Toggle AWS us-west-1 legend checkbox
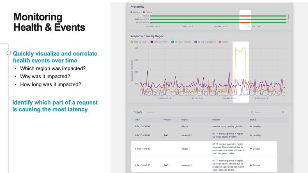The width and height of the screenshot is (308, 173). click(131, 42)
